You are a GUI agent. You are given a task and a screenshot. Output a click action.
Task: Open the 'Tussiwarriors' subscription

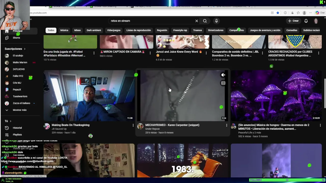[20, 96]
